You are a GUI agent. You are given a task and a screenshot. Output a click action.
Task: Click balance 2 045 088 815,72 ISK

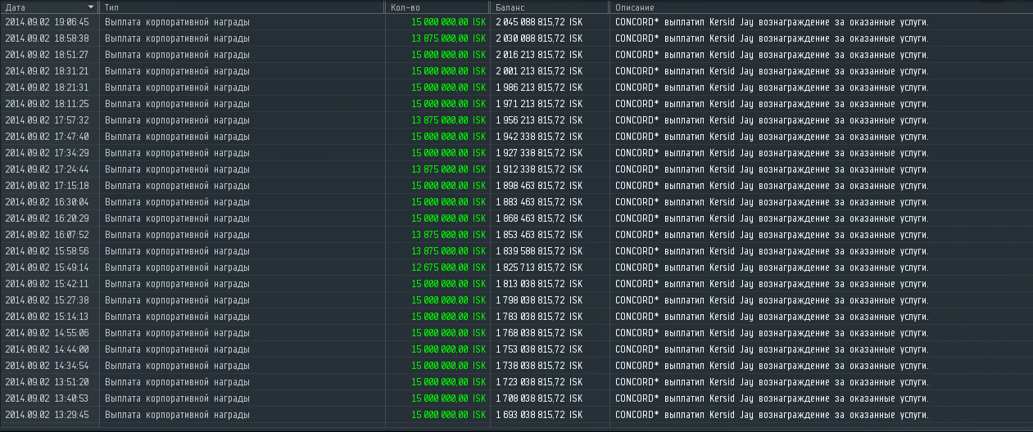click(x=539, y=22)
